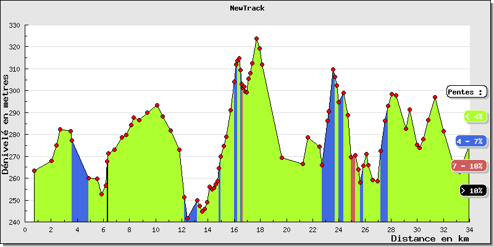Image resolution: width=494 pixels, height=247 pixels.
Task: Click the lowest data point near km 12
Action: point(187,218)
